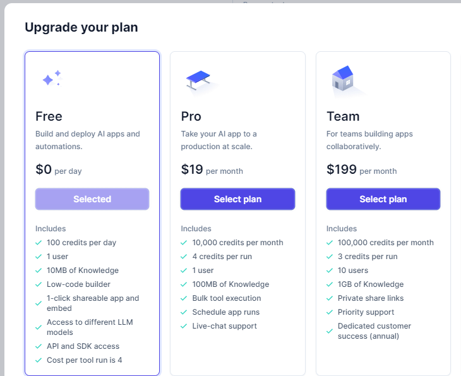Click checkmark beside Live-chat support

pyautogui.click(x=184, y=326)
